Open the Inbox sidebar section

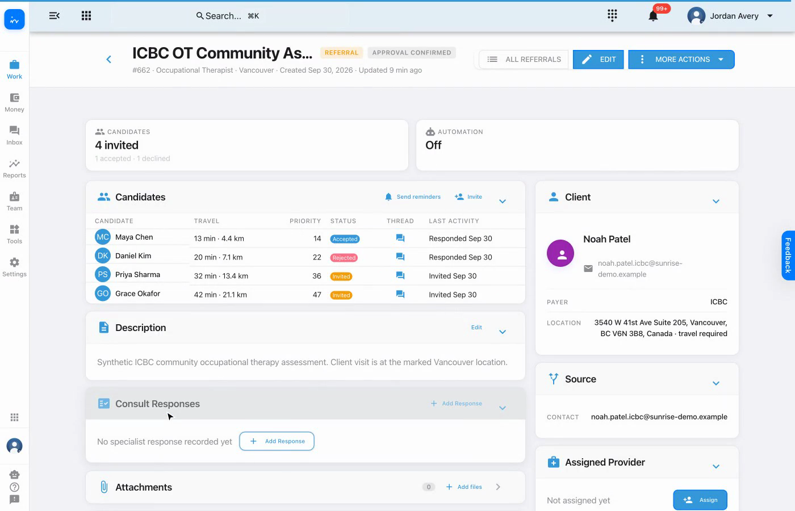(x=15, y=136)
